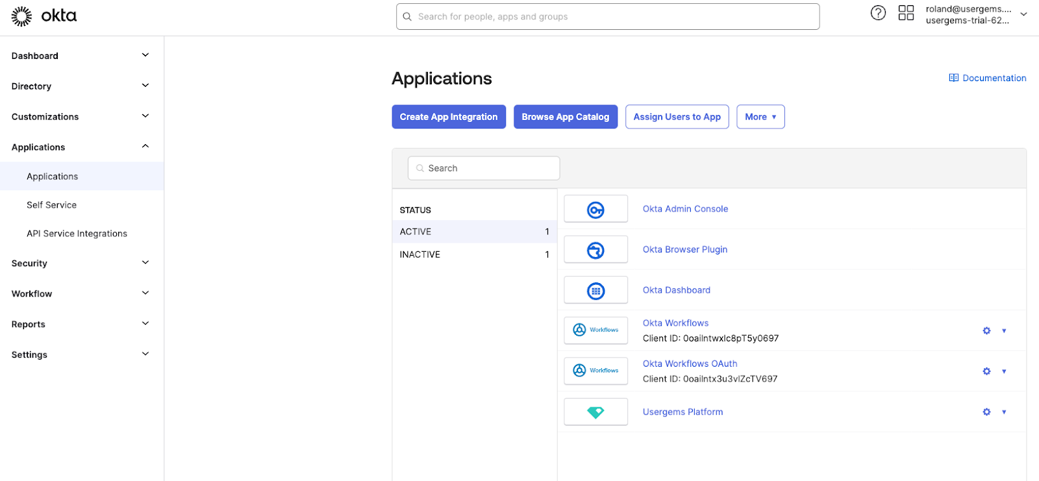Click Client ID 0oailntwxlc8pT5y0697 text
Screen dimensions: 1039x481
pos(710,338)
